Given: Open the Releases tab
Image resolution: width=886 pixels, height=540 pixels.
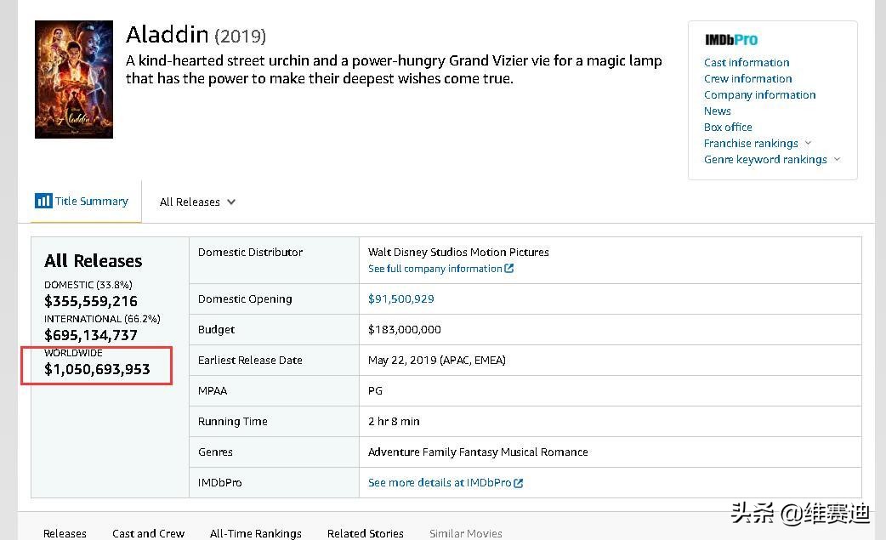Looking at the screenshot, I should click(65, 533).
